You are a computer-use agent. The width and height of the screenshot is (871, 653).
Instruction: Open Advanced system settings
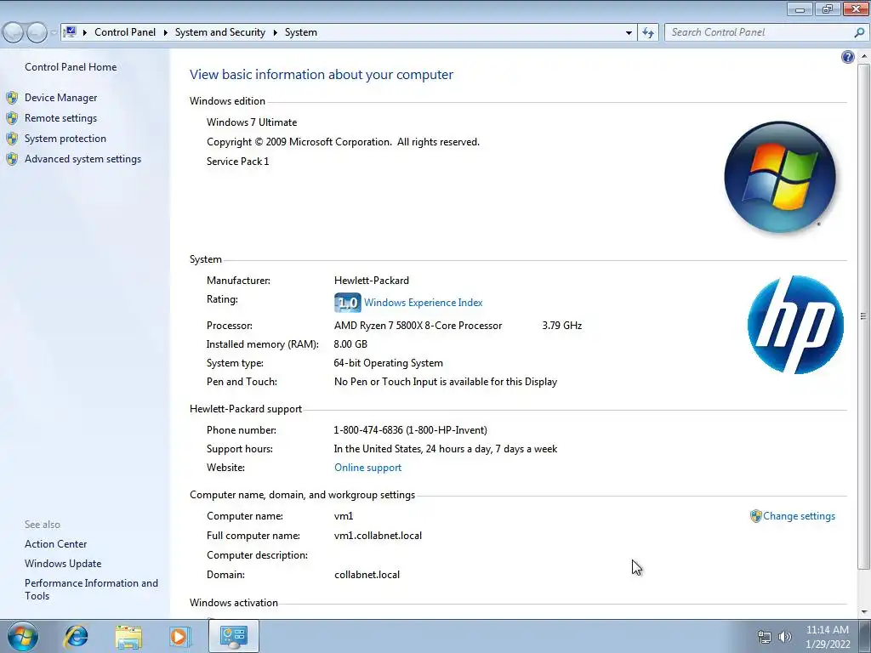[x=83, y=159]
